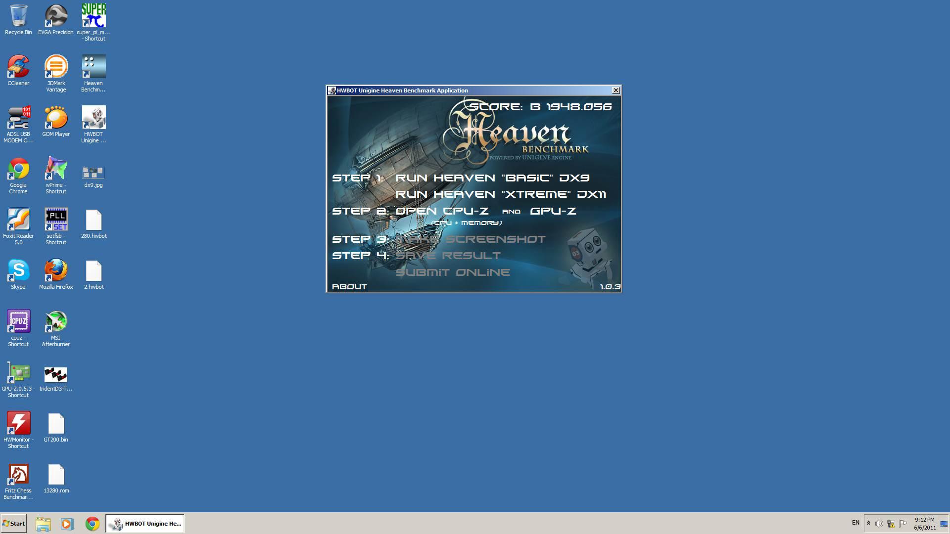Screen dimensions: 950x534
Task: Click HWBOT Unigine He... taskbar button
Action: pos(145,524)
